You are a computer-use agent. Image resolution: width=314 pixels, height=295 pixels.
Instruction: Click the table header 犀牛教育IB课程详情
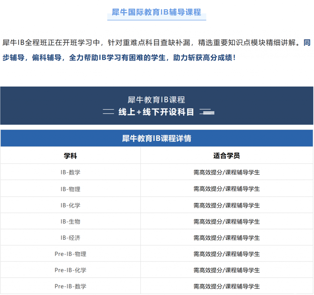[x=157, y=138]
